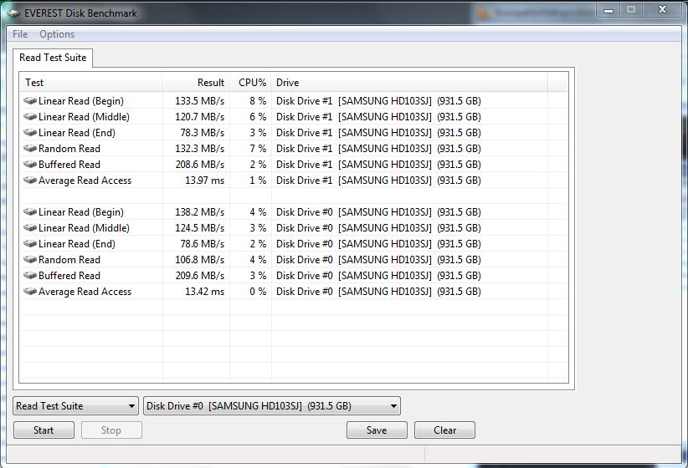Minimize the EVEREST Disk Benchmark window
Image resolution: width=688 pixels, height=468 pixels.
click(608, 10)
